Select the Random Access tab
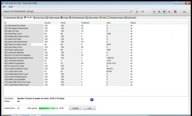 point(115,18)
